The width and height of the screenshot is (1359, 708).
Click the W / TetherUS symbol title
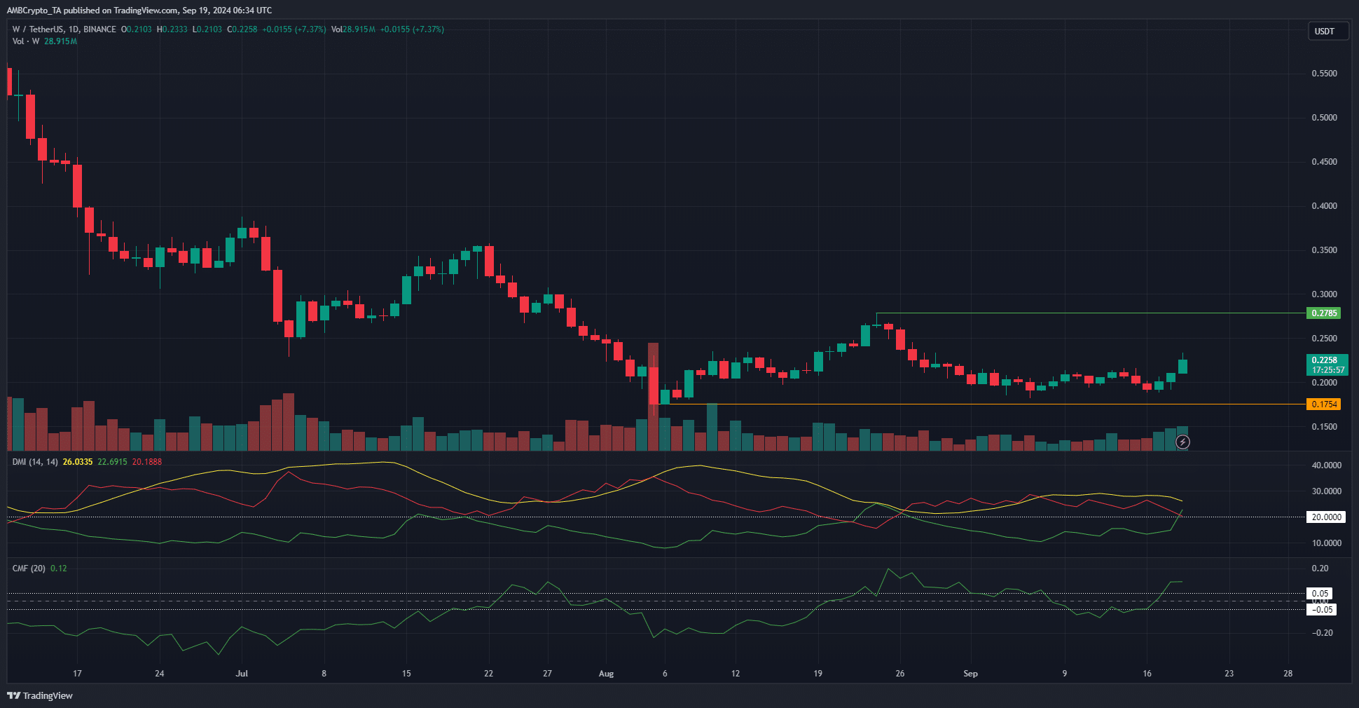tap(64, 29)
